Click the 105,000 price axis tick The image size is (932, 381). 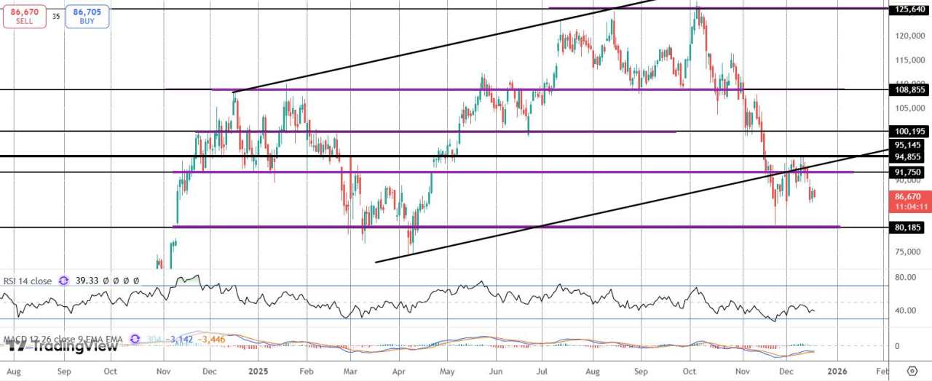point(909,108)
